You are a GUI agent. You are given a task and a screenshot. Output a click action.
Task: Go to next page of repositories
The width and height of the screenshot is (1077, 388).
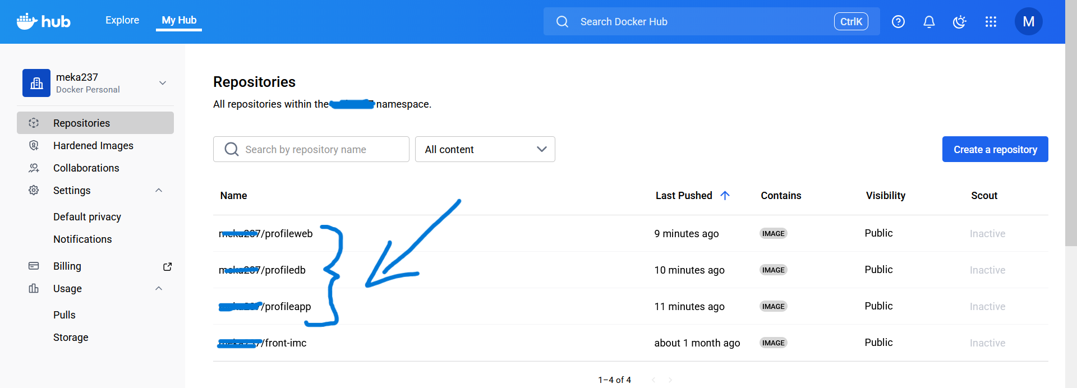coord(670,380)
